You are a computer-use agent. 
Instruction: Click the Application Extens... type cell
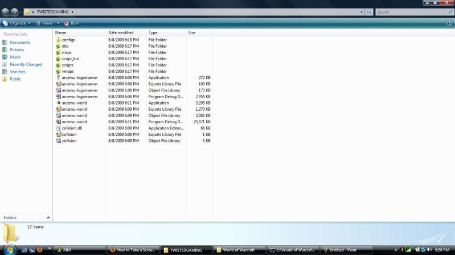point(166,128)
